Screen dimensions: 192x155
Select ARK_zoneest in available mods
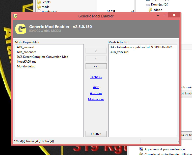(x=25, y=47)
